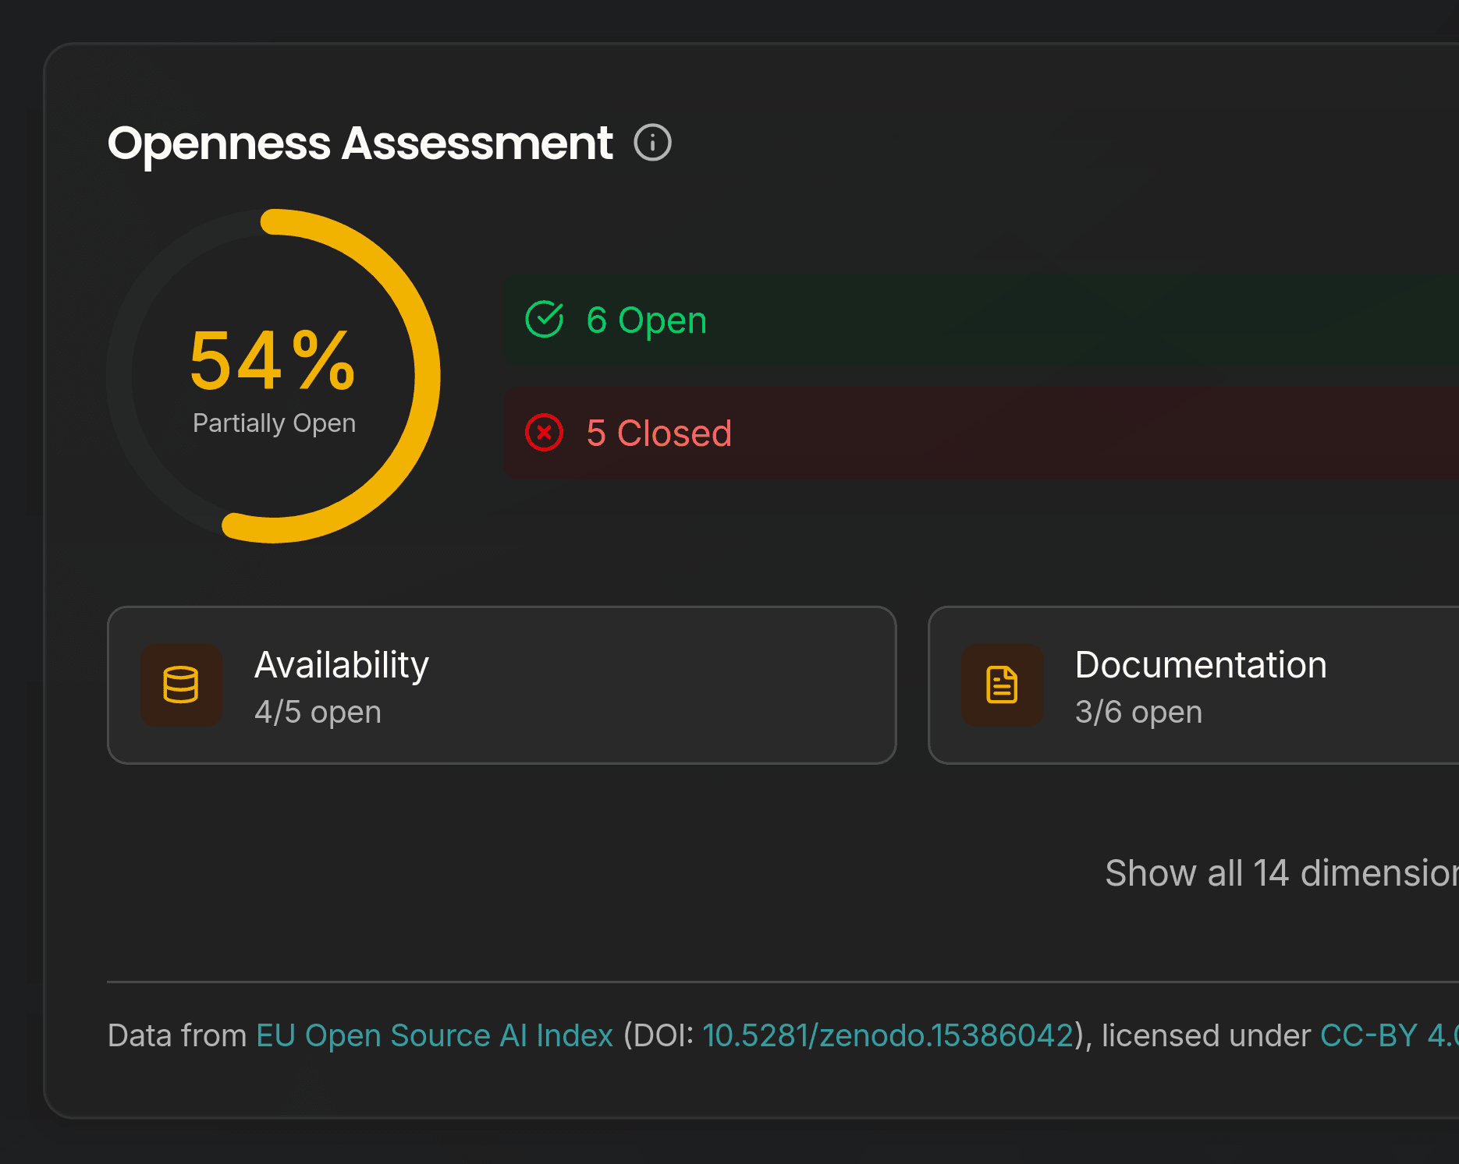The image size is (1459, 1164).
Task: Expand the Availability dimension card
Action: [x=502, y=685]
